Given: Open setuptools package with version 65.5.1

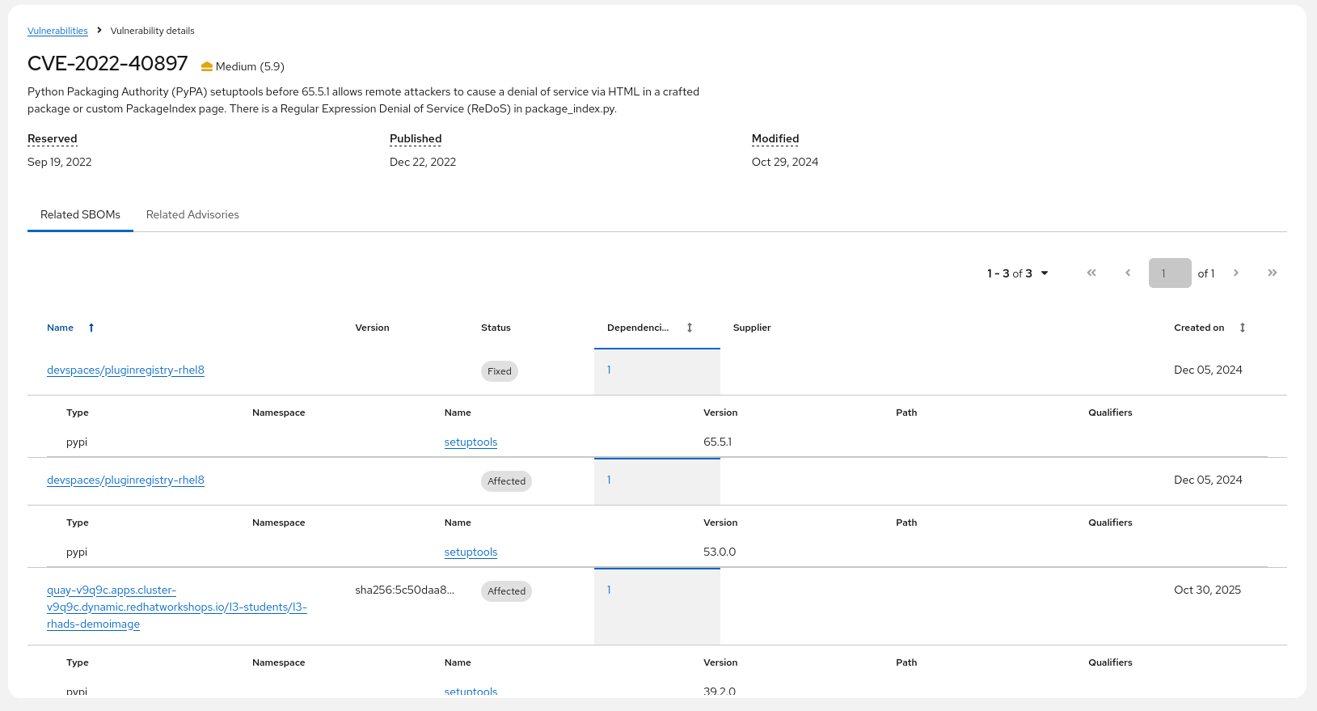Looking at the screenshot, I should (471, 442).
